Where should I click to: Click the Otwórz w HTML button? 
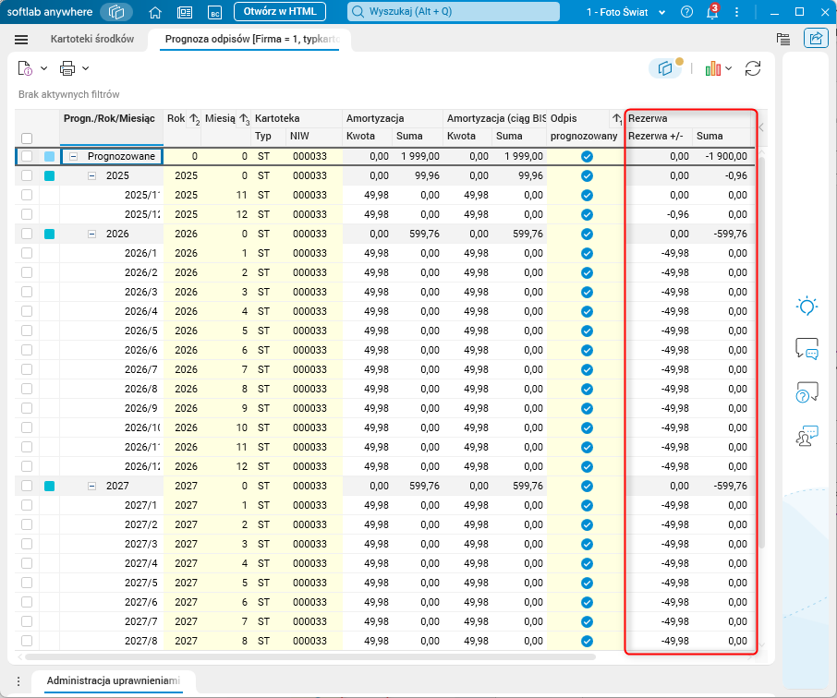280,12
